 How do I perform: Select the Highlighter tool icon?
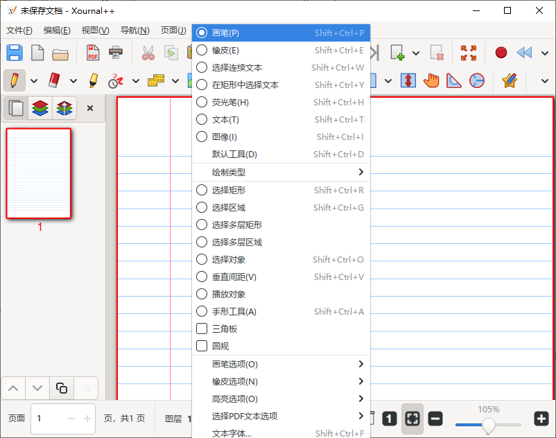coord(94,80)
